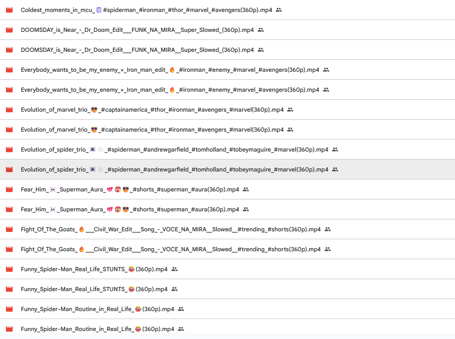Click video icon of lower Everybody_wants_to_be_my_enemy row
Viewport: 455px width, 339px height.
click(x=9, y=90)
